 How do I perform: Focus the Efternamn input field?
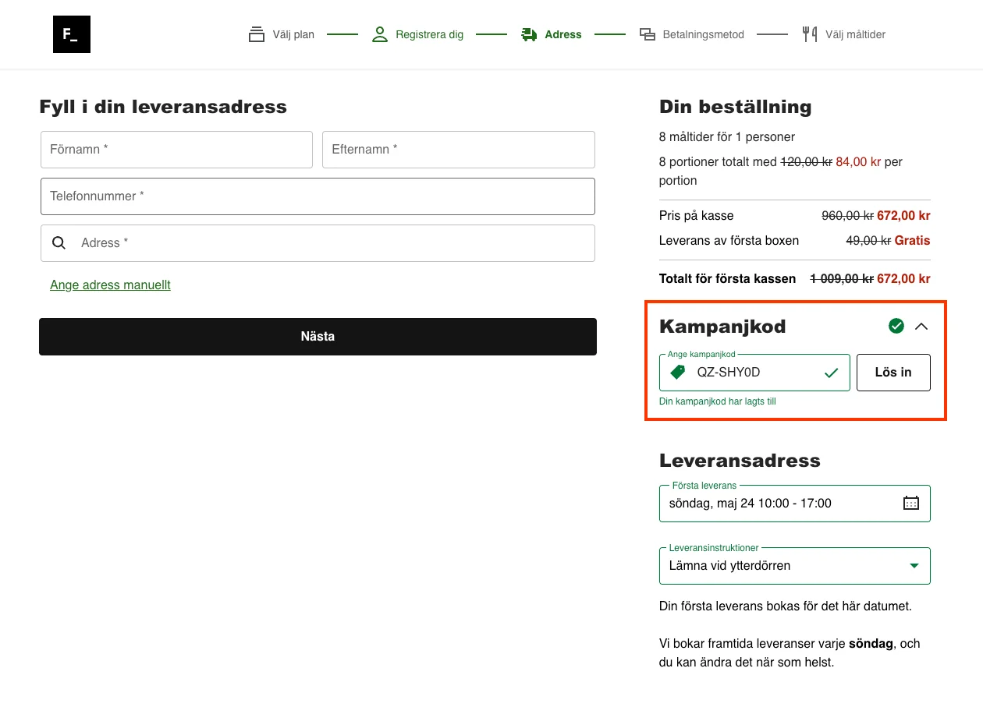pos(459,150)
